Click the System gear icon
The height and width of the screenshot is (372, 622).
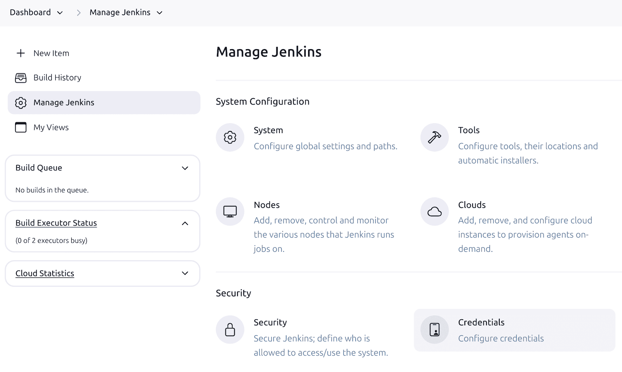230,137
